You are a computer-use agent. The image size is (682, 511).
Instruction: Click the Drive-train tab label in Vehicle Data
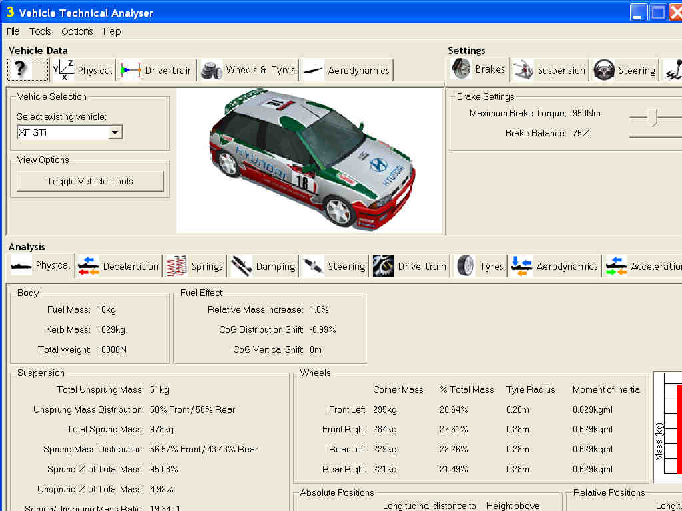[169, 71]
